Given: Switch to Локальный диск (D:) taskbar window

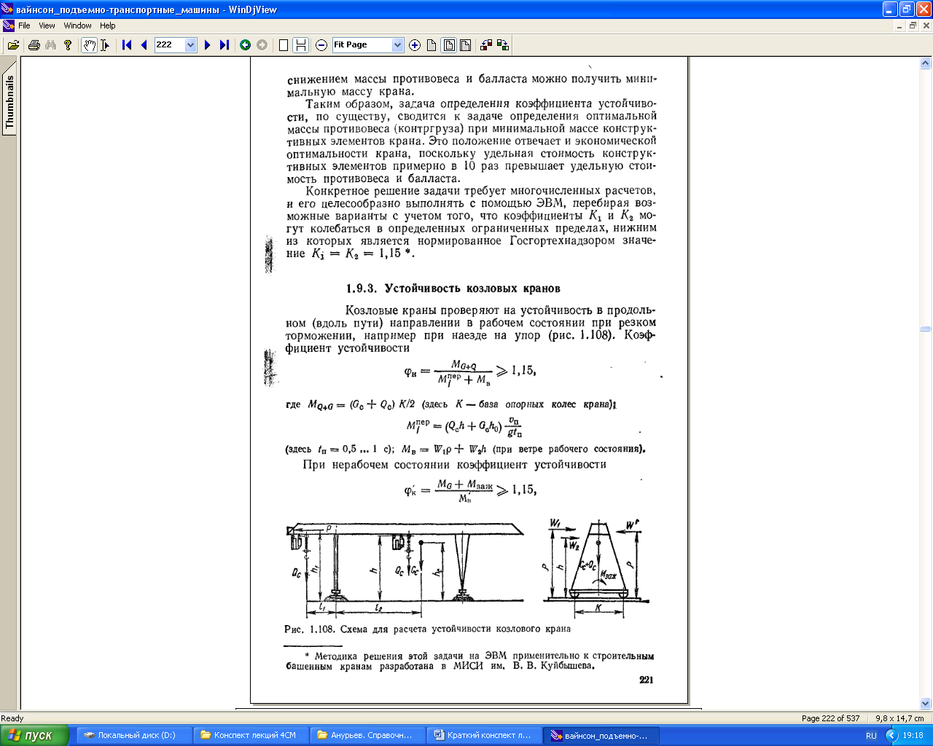Looking at the screenshot, I should [134, 736].
